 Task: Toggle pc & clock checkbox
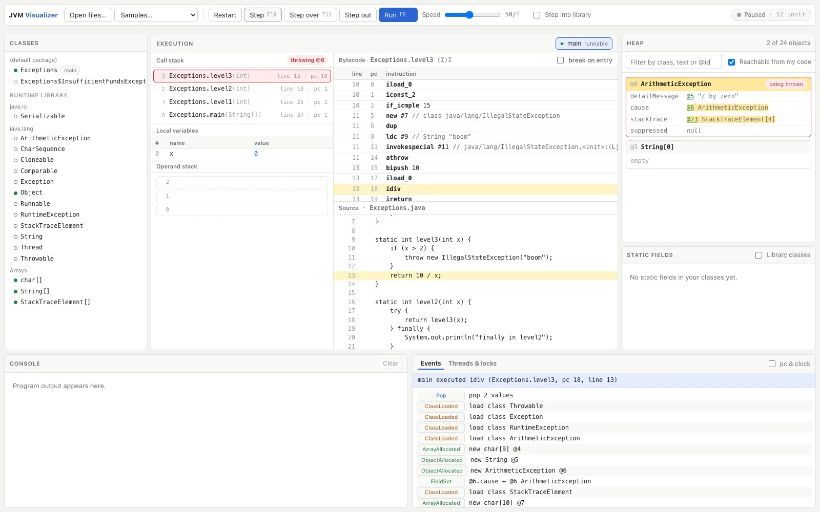pos(772,364)
